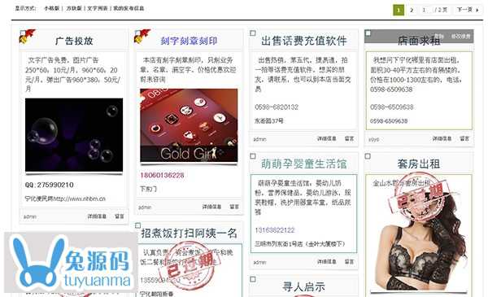Viewport: 488px width, 297px height.
Task: Click the next-page arrow beside 下一页
Action: click(x=477, y=10)
